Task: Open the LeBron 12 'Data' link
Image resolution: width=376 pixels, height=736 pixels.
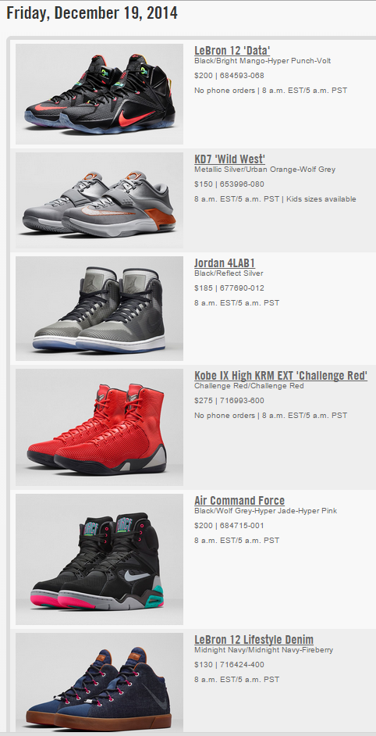Action: (x=232, y=50)
